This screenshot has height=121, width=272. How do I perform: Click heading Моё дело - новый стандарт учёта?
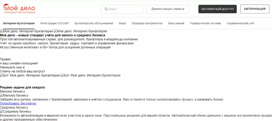coord(53,35)
